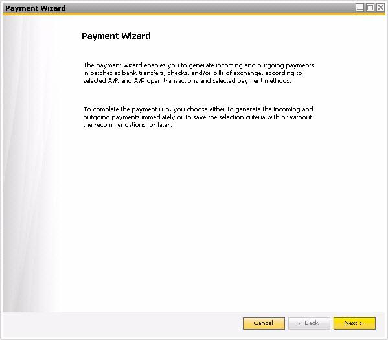Click the Payment Wizard title bar text

[36, 8]
